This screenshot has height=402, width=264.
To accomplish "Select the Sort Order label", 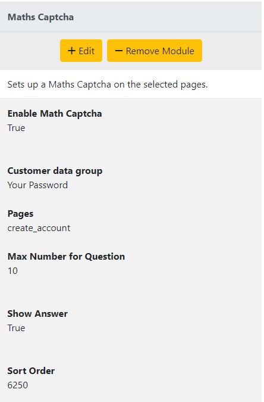I will (32, 371).
